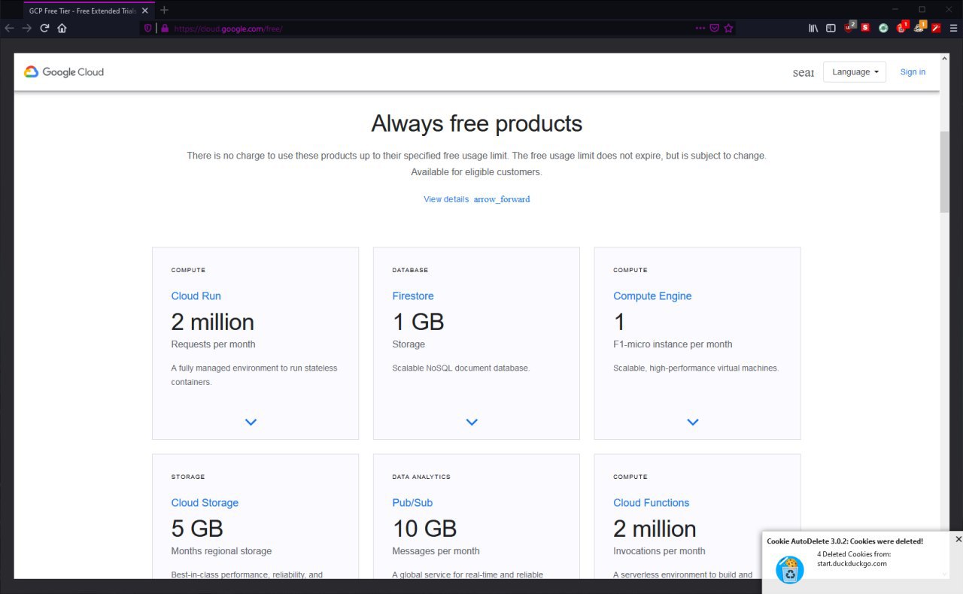Save page to Pocket icon
Viewport: 963px width, 594px height.
coord(715,28)
